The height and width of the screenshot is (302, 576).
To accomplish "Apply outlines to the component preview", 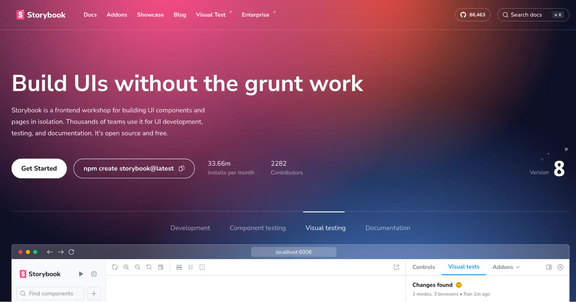I will click(x=161, y=267).
